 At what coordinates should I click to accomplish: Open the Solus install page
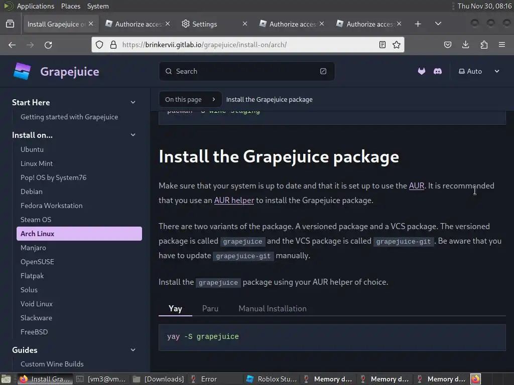29,290
